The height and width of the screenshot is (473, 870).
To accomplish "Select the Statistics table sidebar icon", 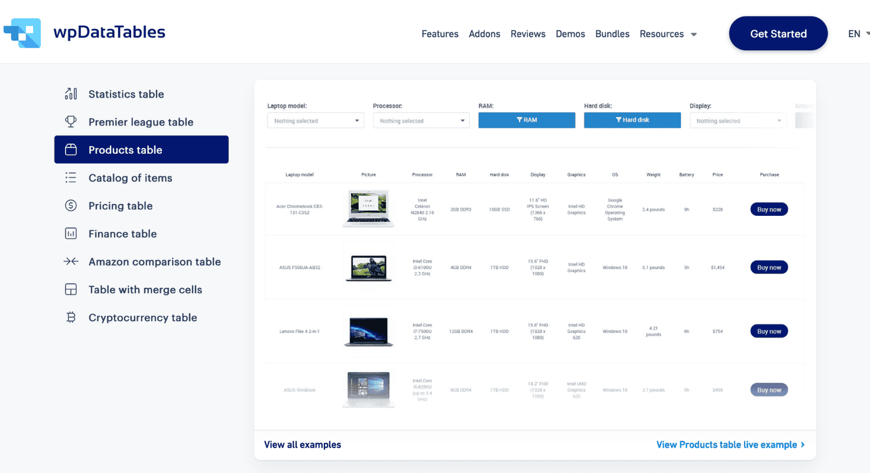I will (71, 93).
